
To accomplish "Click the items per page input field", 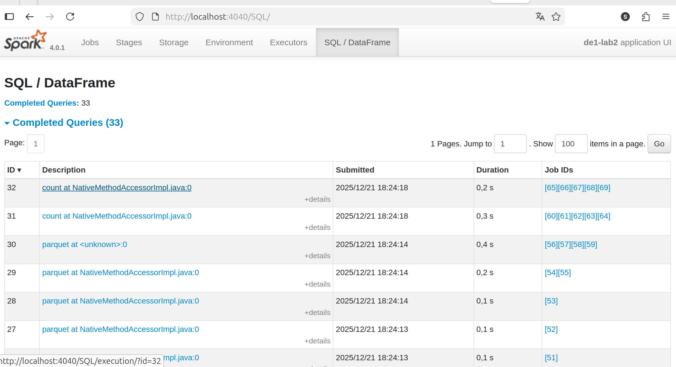I will click(571, 144).
